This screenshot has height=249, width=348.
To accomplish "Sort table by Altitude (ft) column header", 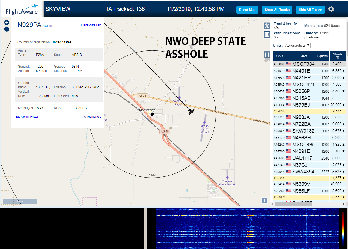I will [x=337, y=56].
